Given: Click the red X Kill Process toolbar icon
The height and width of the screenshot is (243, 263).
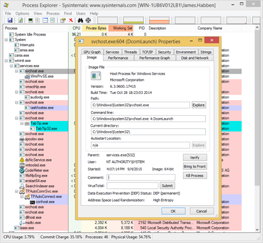Looking at the screenshot, I should (x=71, y=20).
